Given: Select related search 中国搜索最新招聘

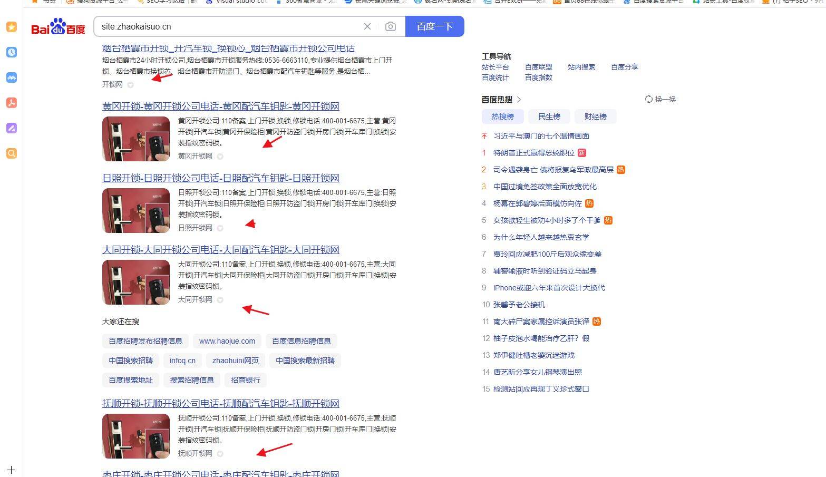Looking at the screenshot, I should pyautogui.click(x=305, y=361).
